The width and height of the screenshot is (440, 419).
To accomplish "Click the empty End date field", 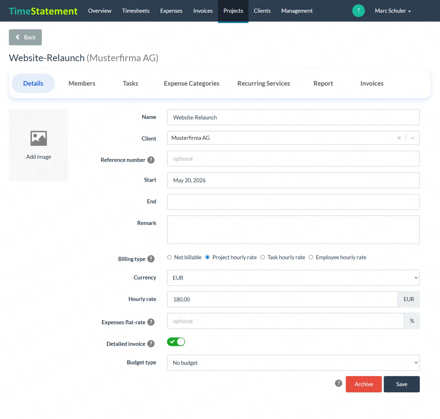I will (293, 202).
